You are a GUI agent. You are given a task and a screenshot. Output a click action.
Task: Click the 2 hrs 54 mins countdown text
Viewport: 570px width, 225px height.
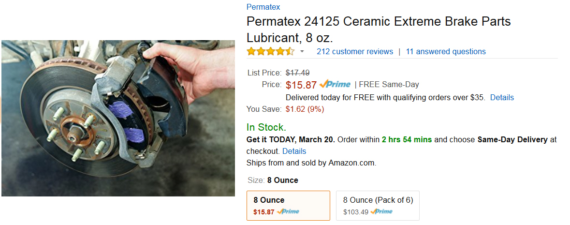click(407, 139)
